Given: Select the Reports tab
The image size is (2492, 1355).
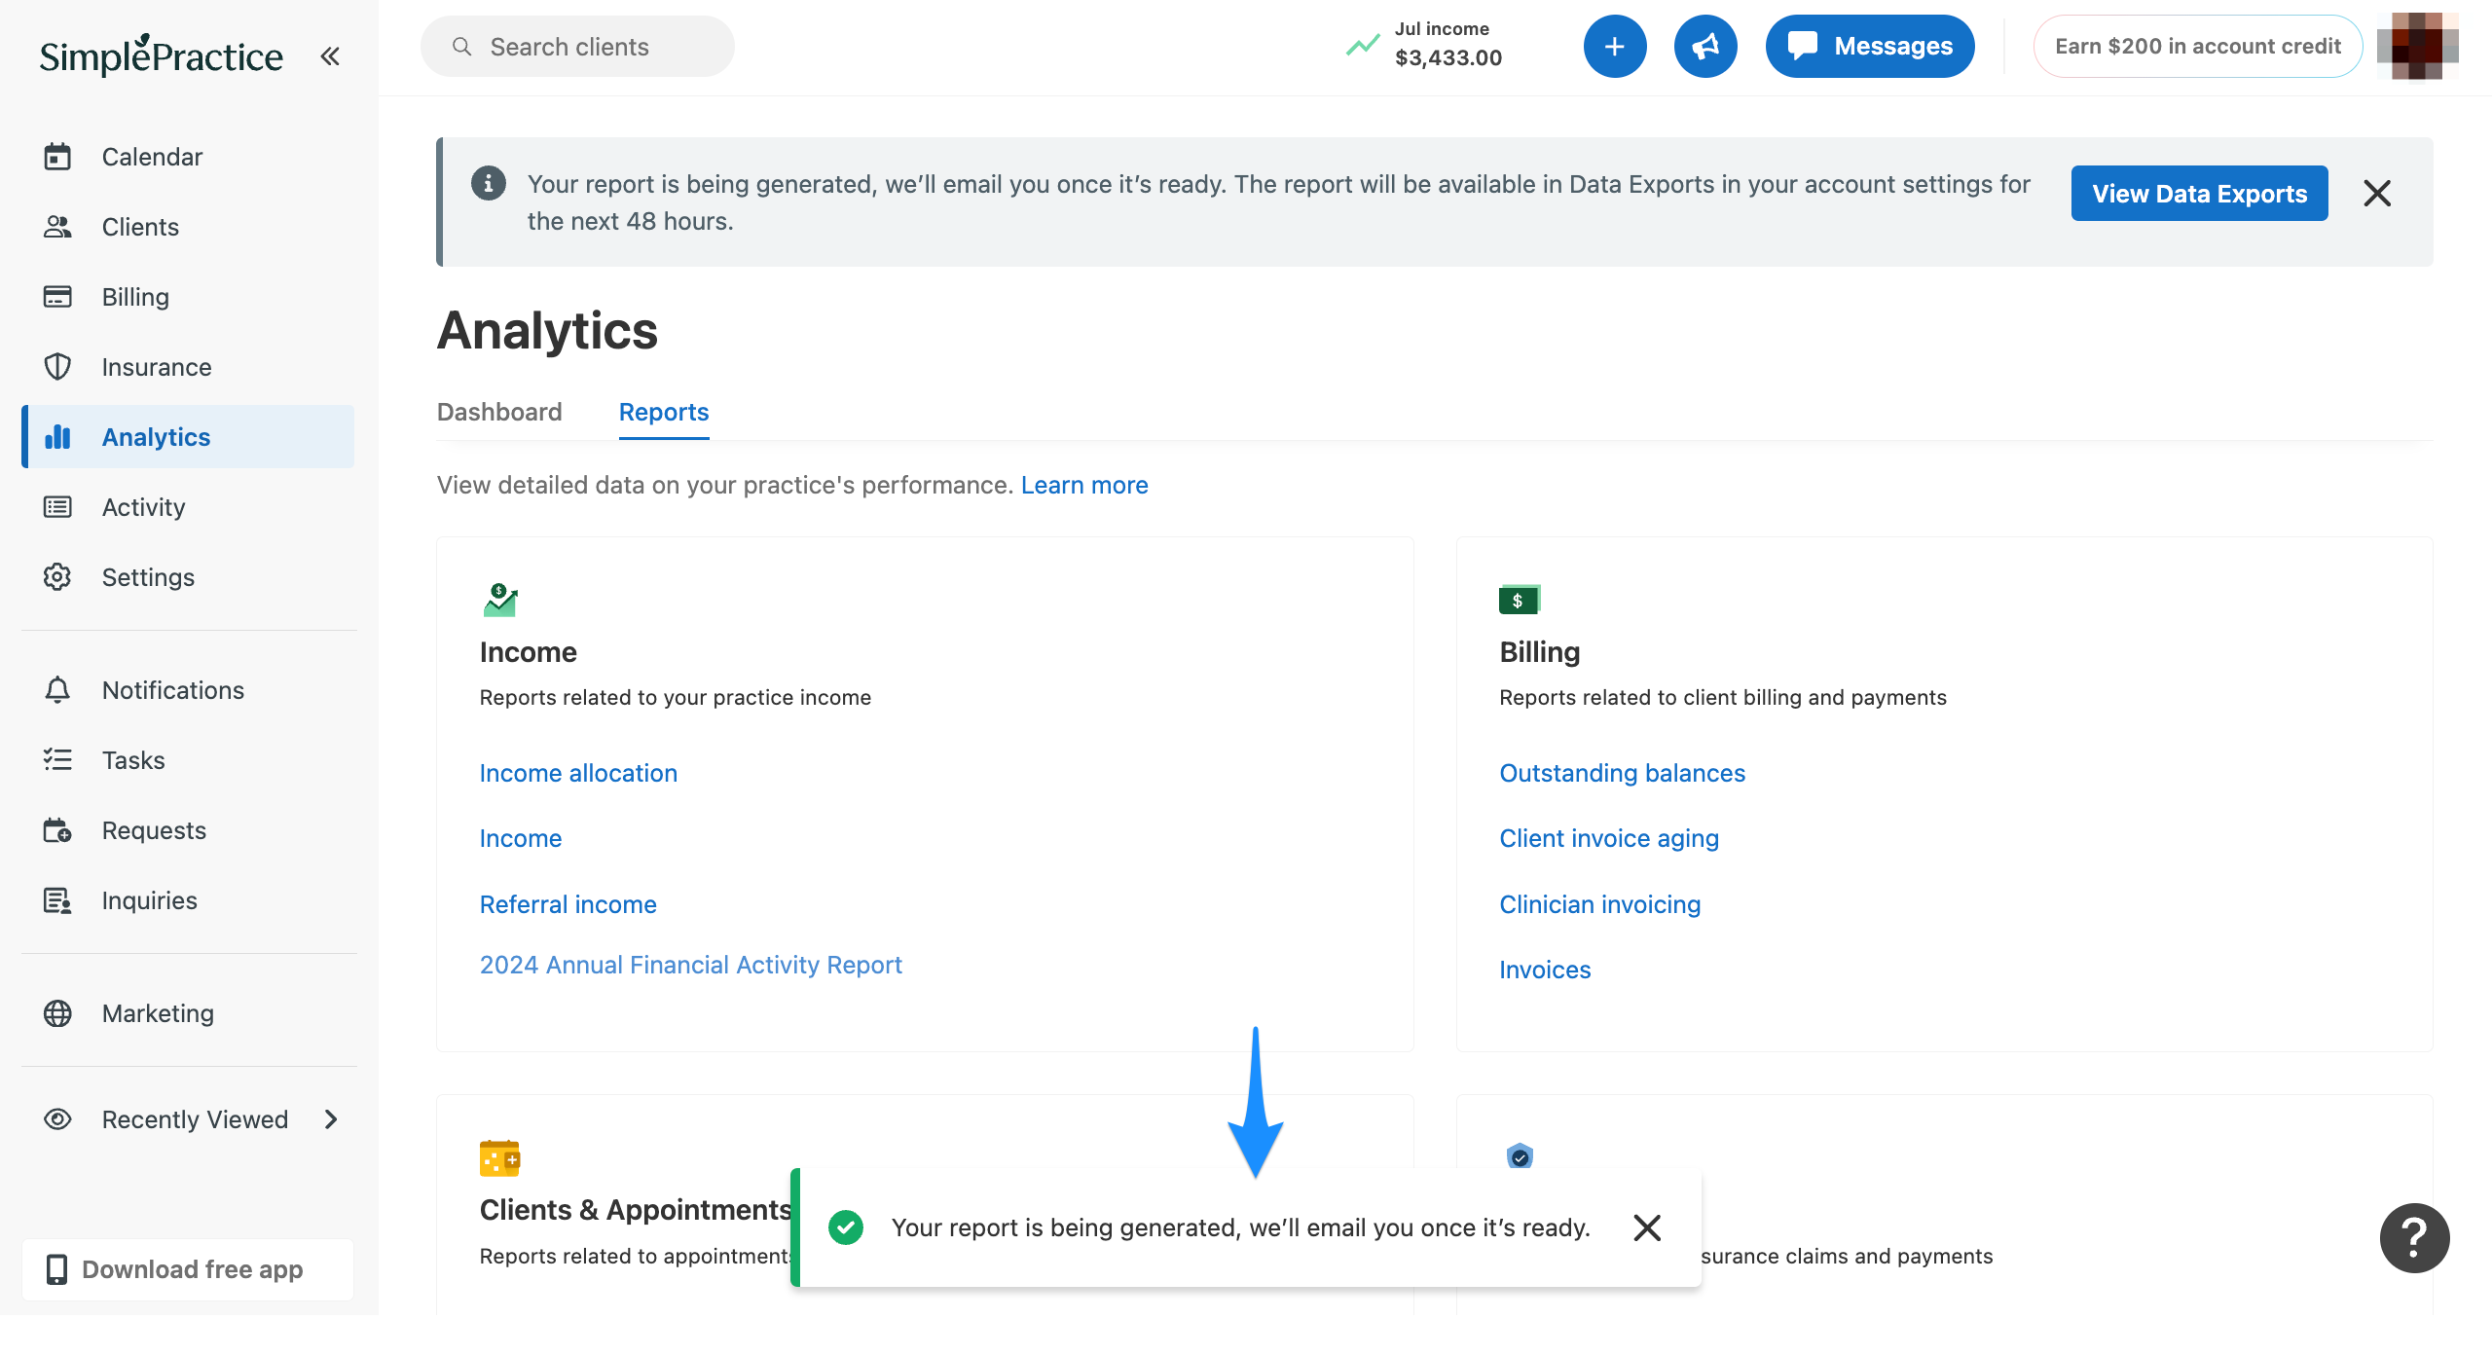Looking at the screenshot, I should coord(663,412).
